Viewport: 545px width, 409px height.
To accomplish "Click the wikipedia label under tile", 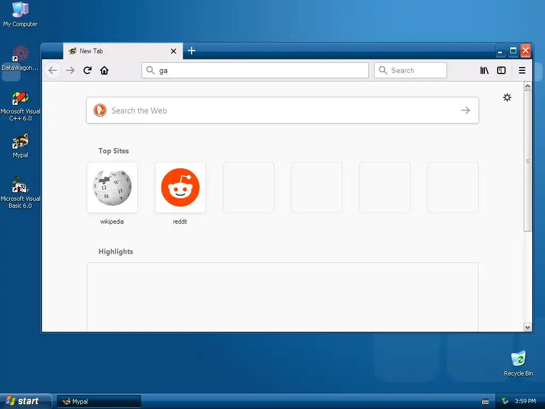I will pyautogui.click(x=112, y=222).
